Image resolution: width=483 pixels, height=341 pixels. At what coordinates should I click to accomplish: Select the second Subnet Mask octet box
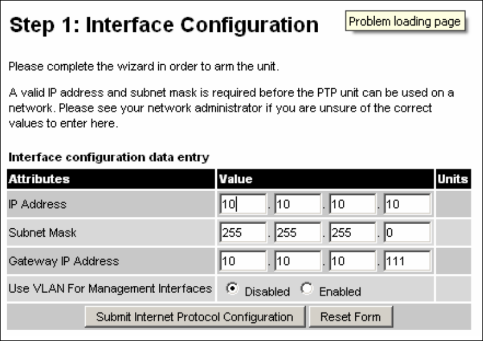pyautogui.click(x=297, y=233)
